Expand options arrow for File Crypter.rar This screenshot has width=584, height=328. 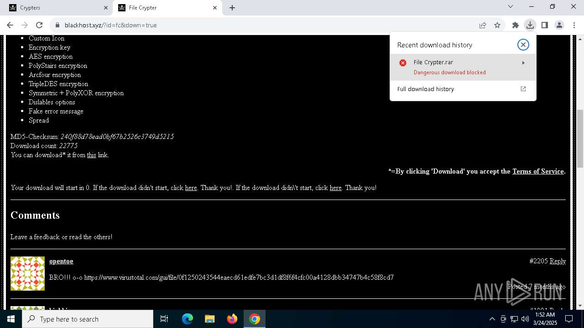click(x=523, y=63)
